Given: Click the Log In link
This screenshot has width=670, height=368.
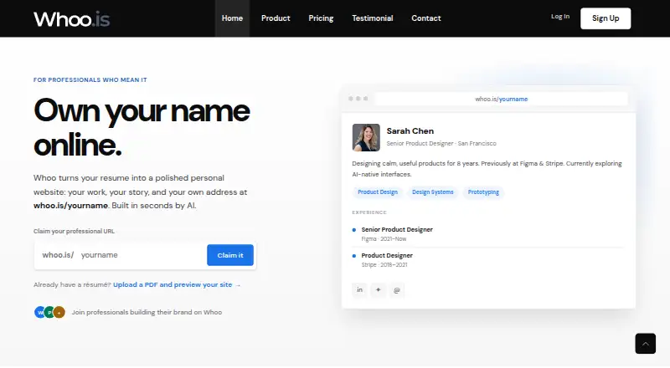Looking at the screenshot, I should [560, 17].
